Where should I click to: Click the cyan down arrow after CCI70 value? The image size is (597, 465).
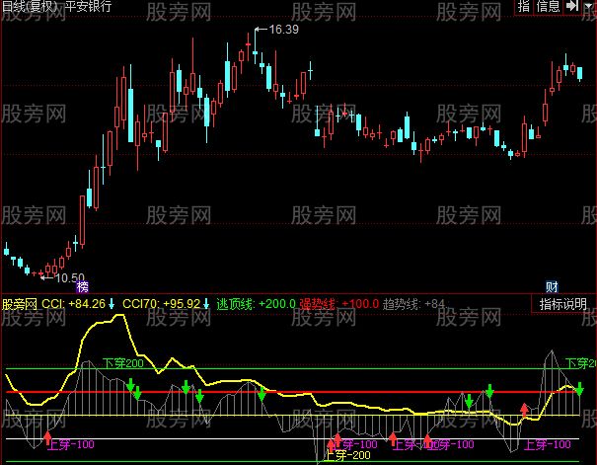point(206,304)
